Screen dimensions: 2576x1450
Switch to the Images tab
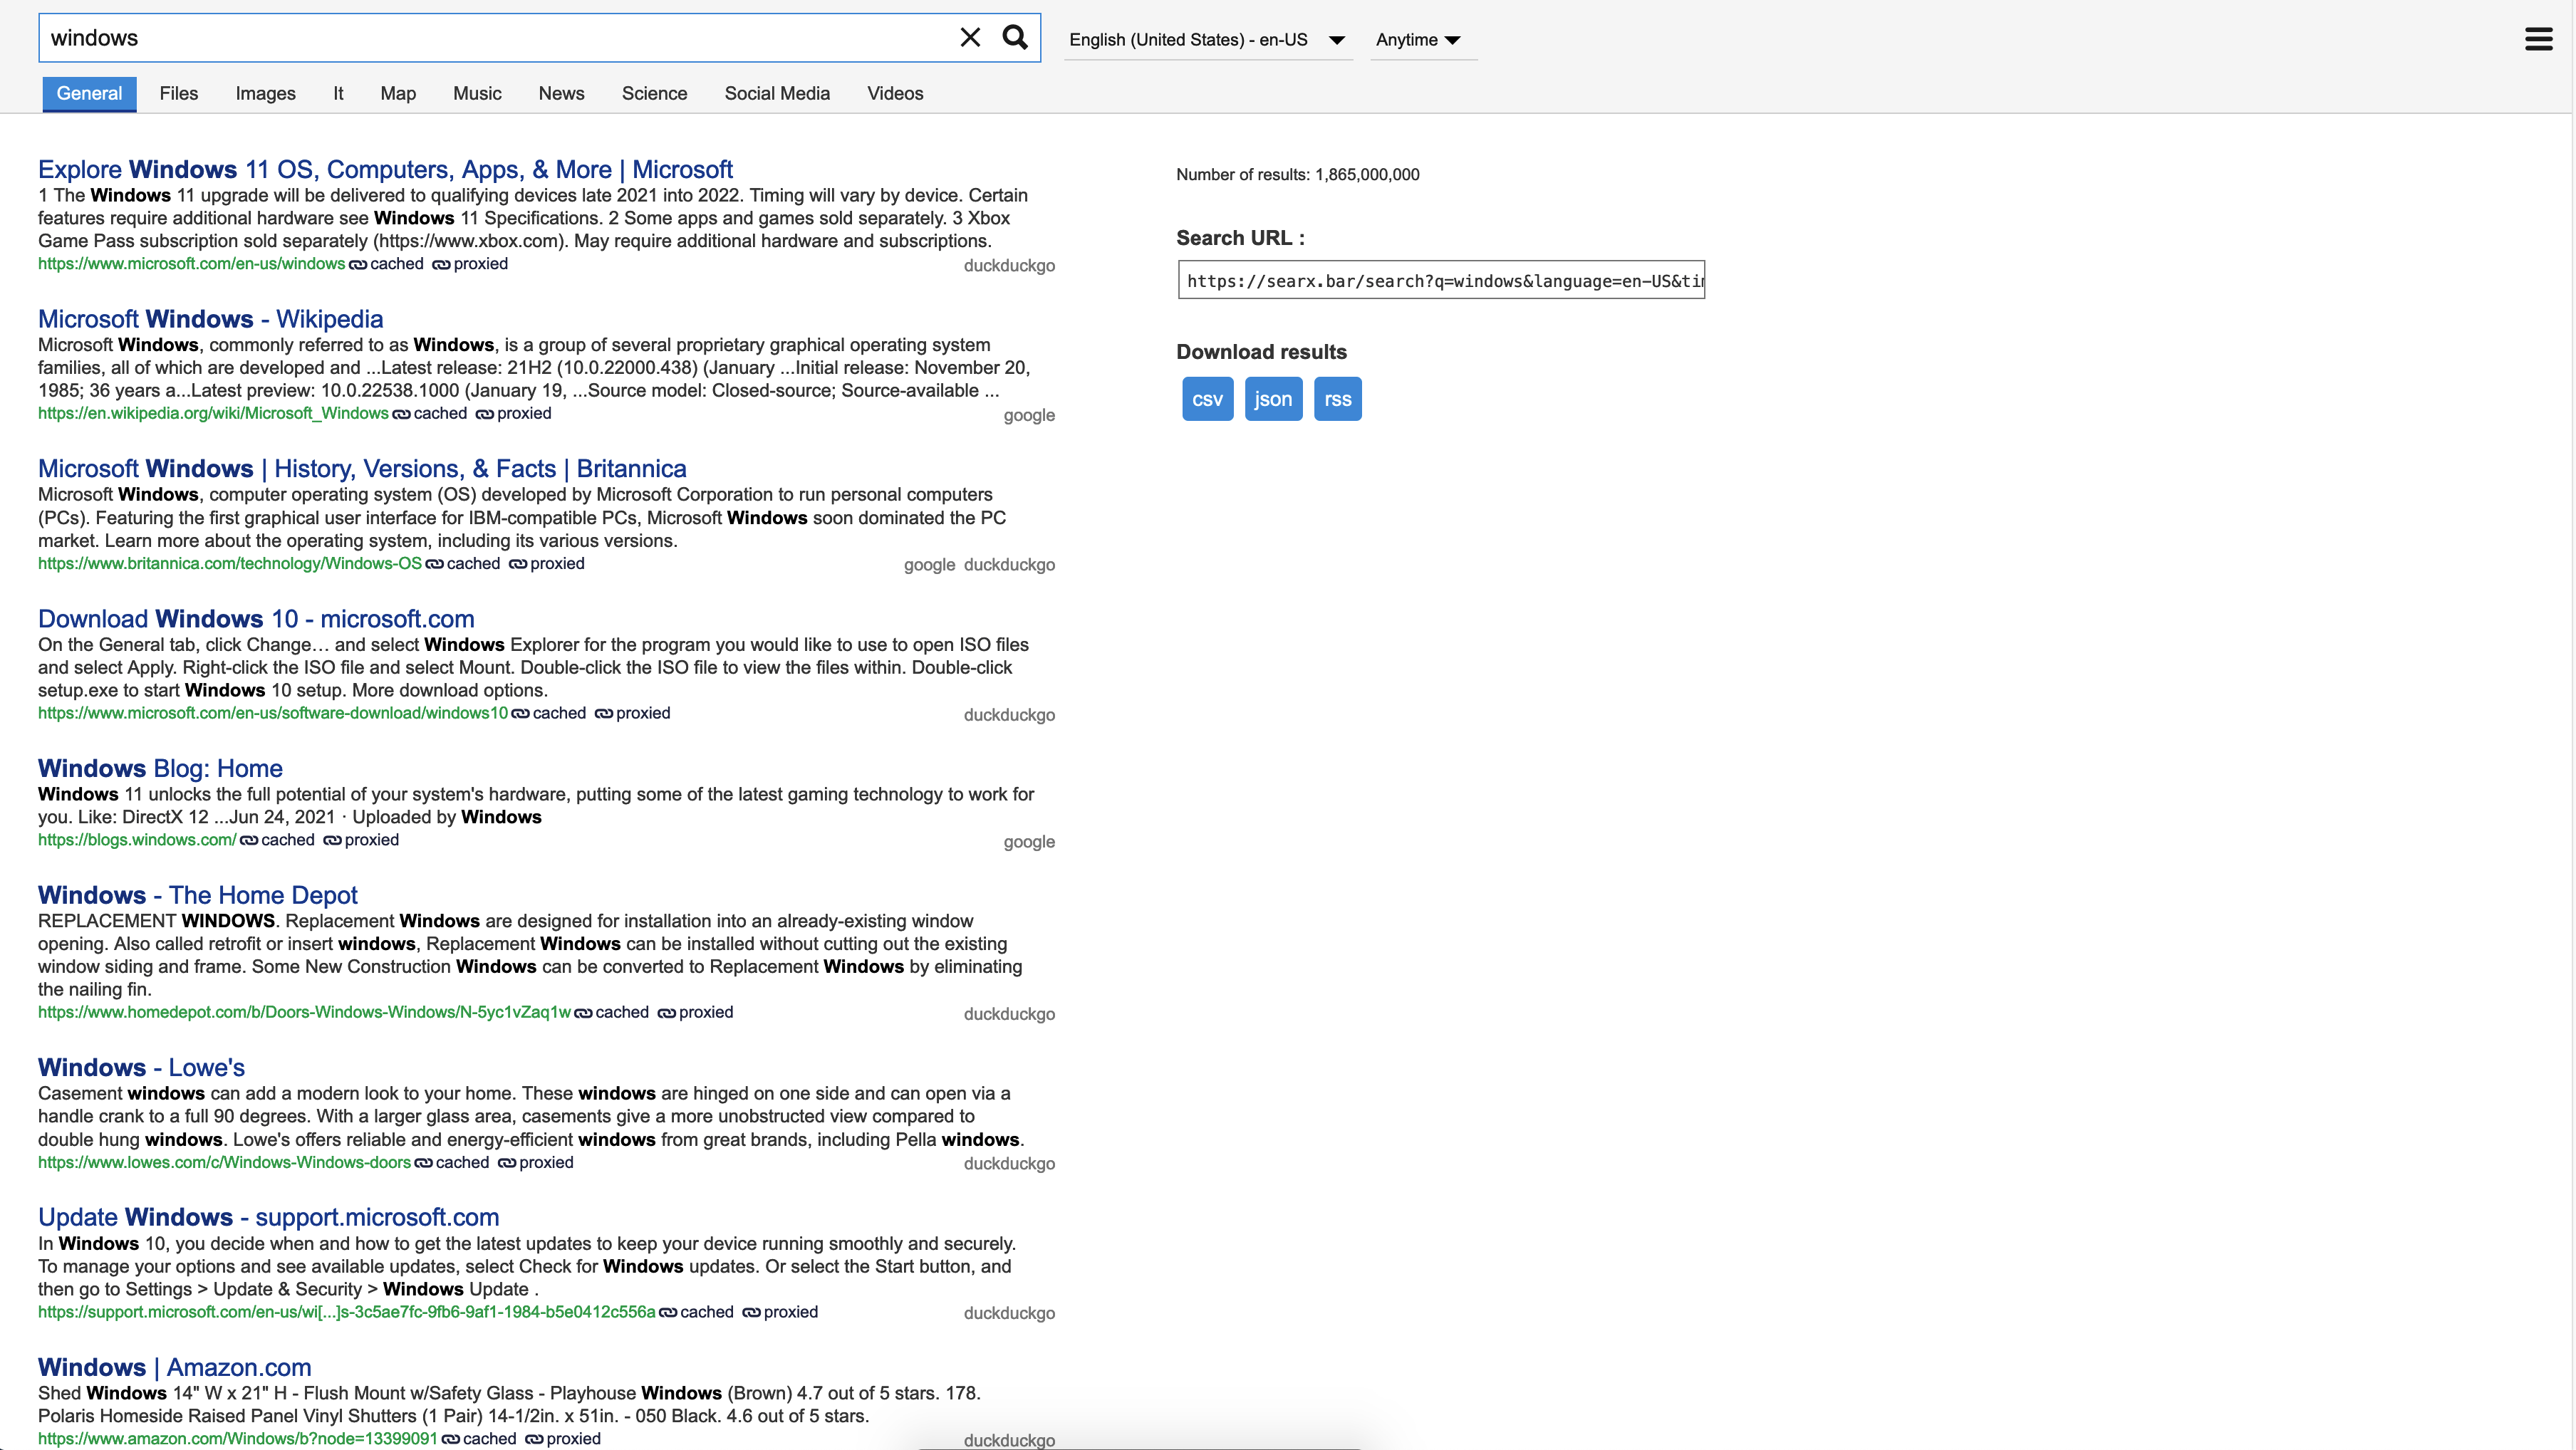[266, 93]
